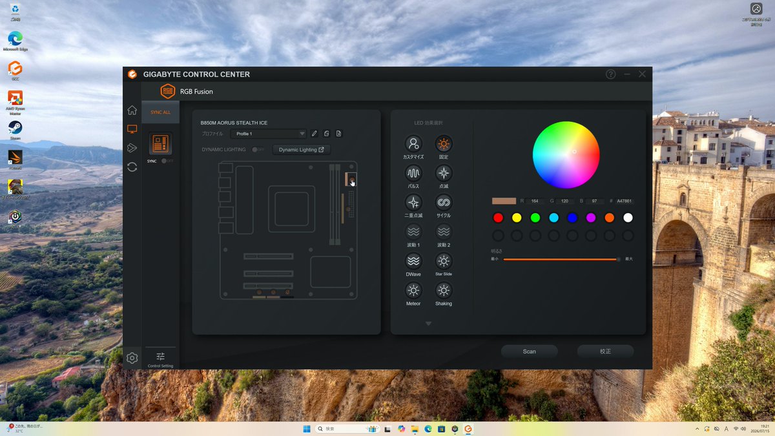Viewport: 775px width, 436px height.
Task: Select the 波動 2 wave effect
Action: pyautogui.click(x=444, y=232)
